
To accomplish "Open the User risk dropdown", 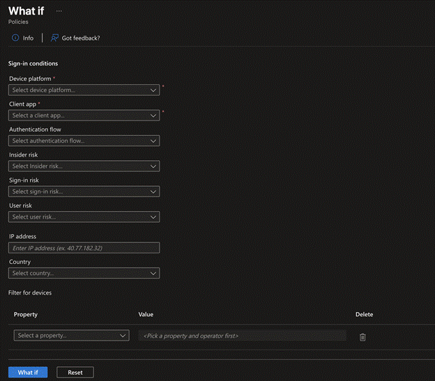I will [84, 217].
